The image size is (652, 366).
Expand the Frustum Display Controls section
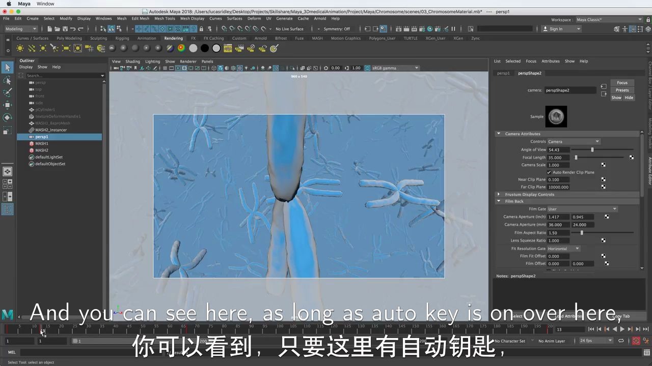(x=499, y=194)
